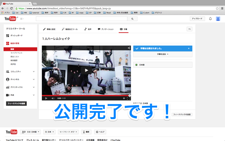This screenshot has height=141, width=225.
Task: Open the セーフモード: オフ dropdown
Action: coord(68,132)
